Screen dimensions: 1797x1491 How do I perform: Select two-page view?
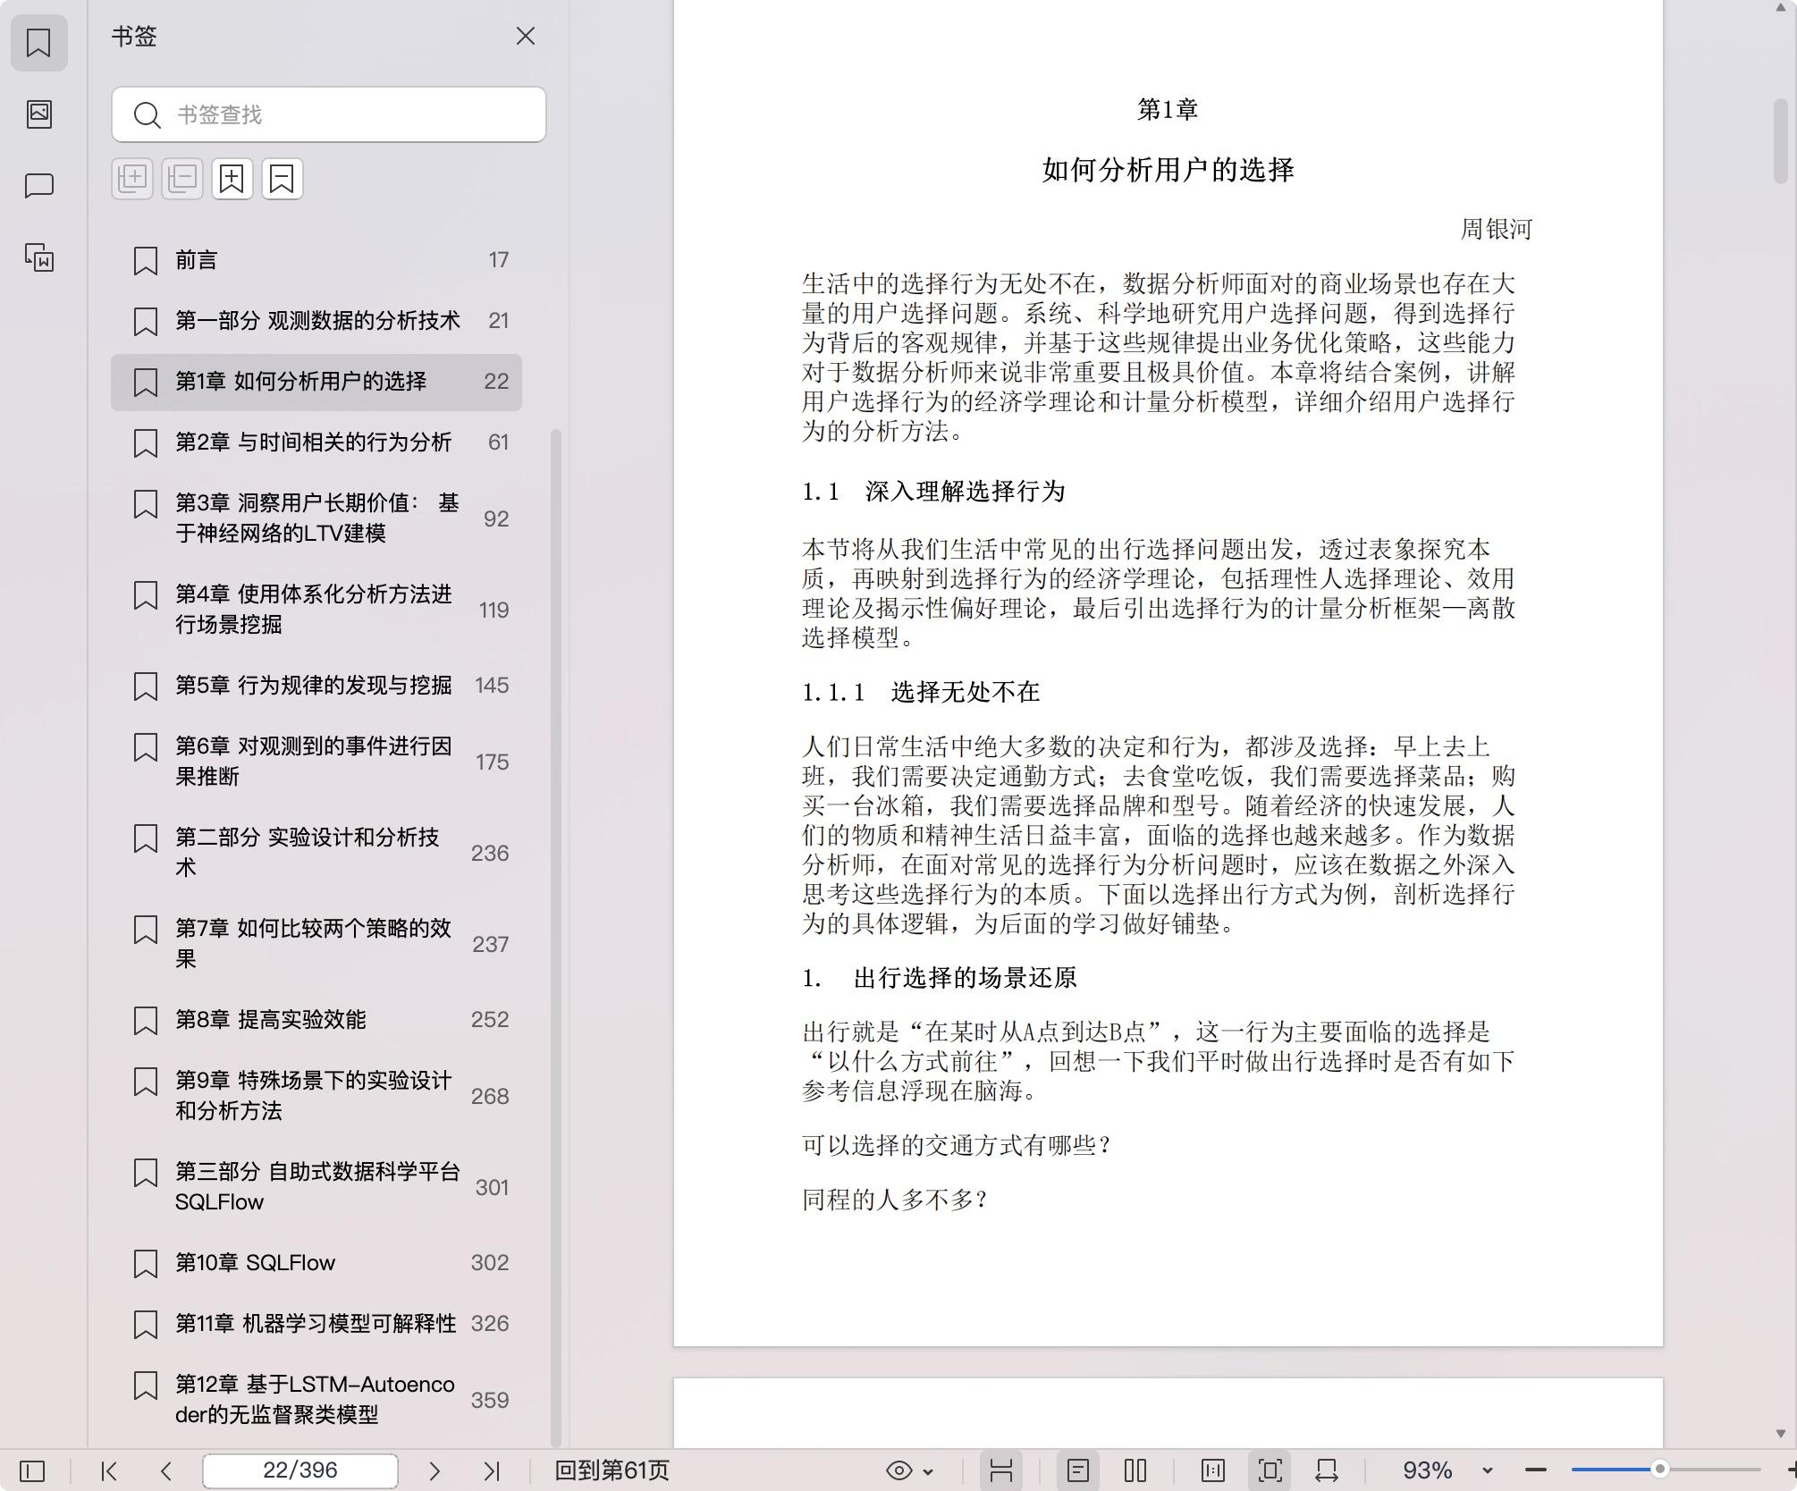[x=1135, y=1471]
